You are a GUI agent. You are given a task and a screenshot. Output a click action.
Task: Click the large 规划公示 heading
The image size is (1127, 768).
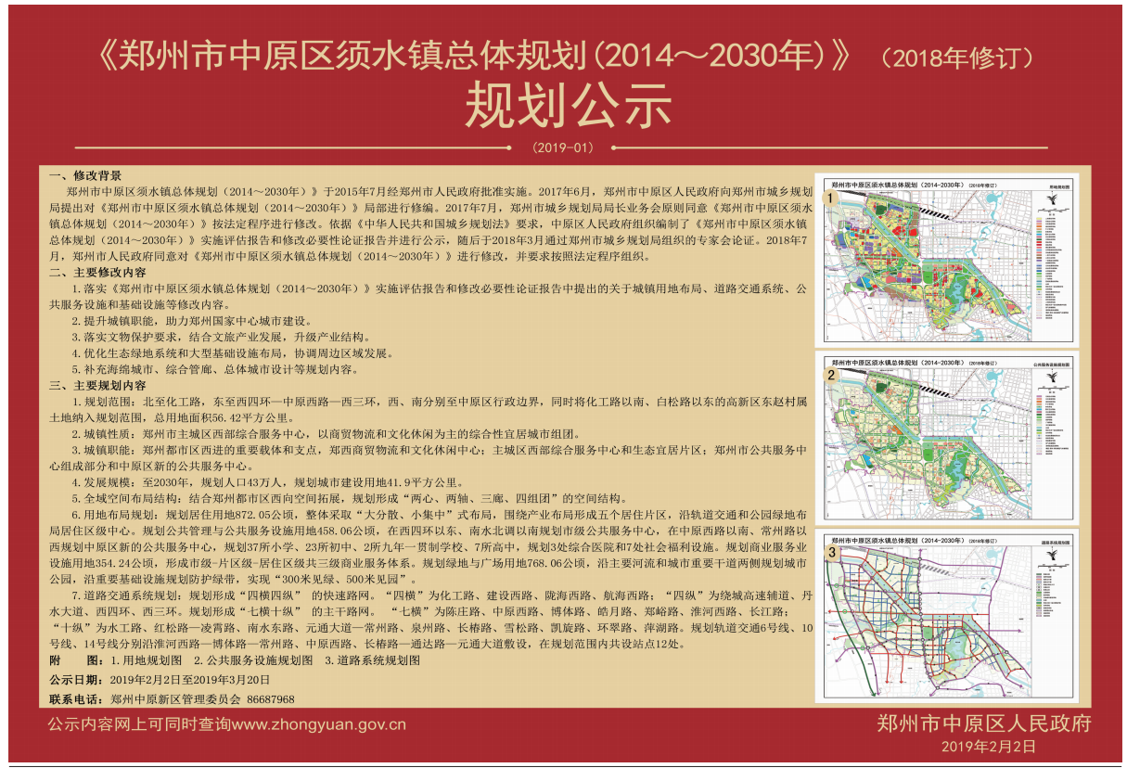point(568,104)
